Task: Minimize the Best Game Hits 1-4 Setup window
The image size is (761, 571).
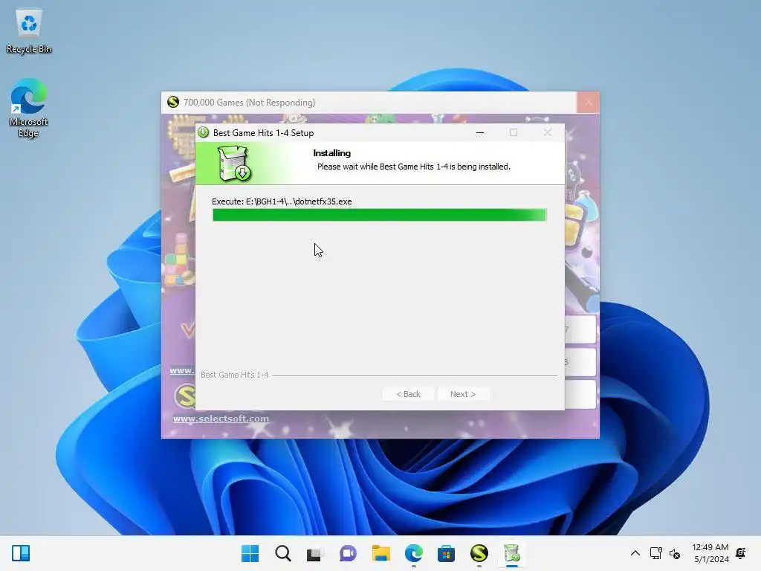Action: 480,132
